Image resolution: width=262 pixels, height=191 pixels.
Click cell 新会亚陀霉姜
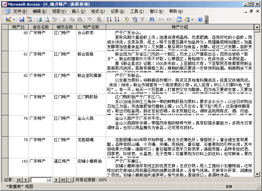coord(91,83)
